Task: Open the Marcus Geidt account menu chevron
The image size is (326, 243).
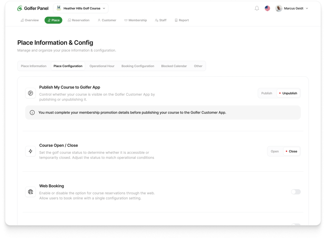Action: tap(307, 8)
